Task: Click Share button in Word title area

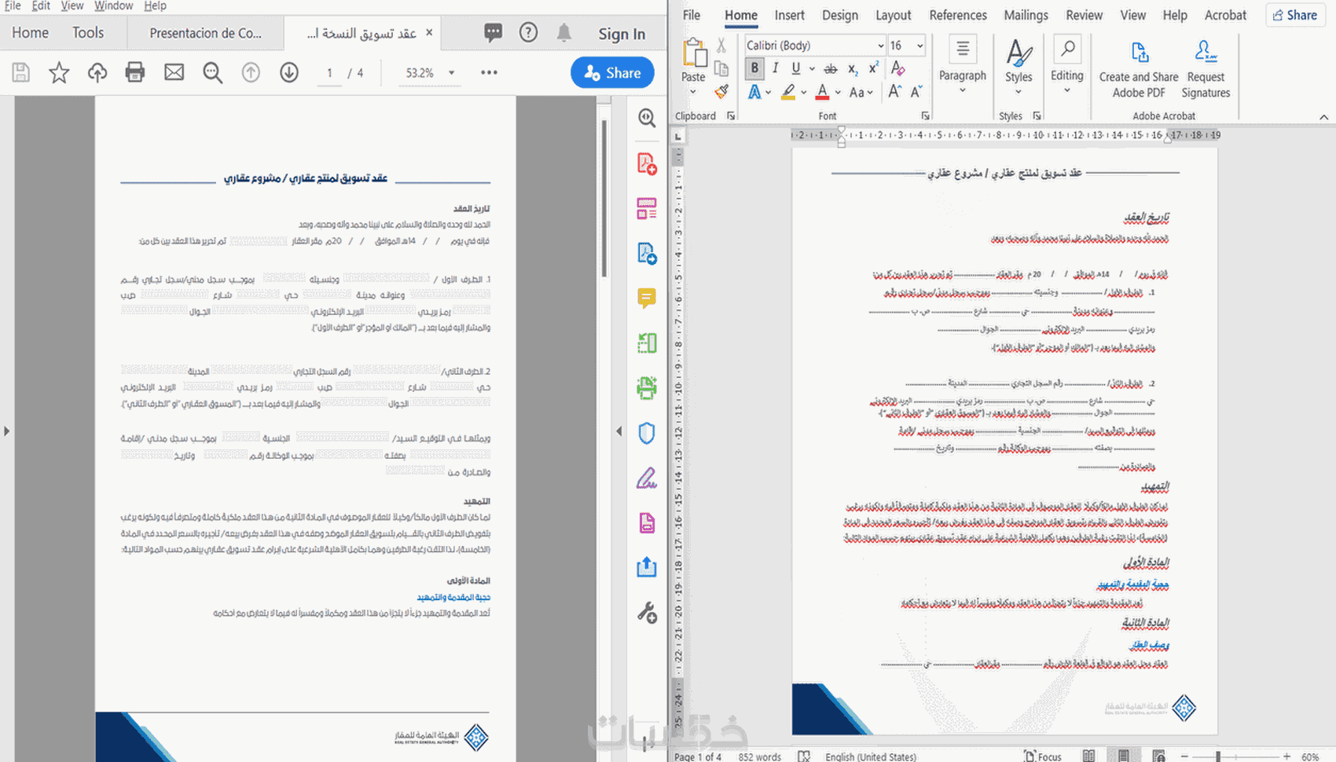Action: [1294, 15]
